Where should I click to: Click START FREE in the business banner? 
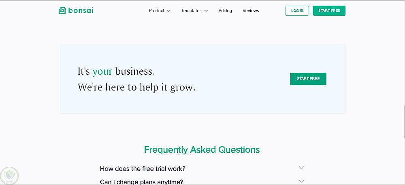pos(308,79)
